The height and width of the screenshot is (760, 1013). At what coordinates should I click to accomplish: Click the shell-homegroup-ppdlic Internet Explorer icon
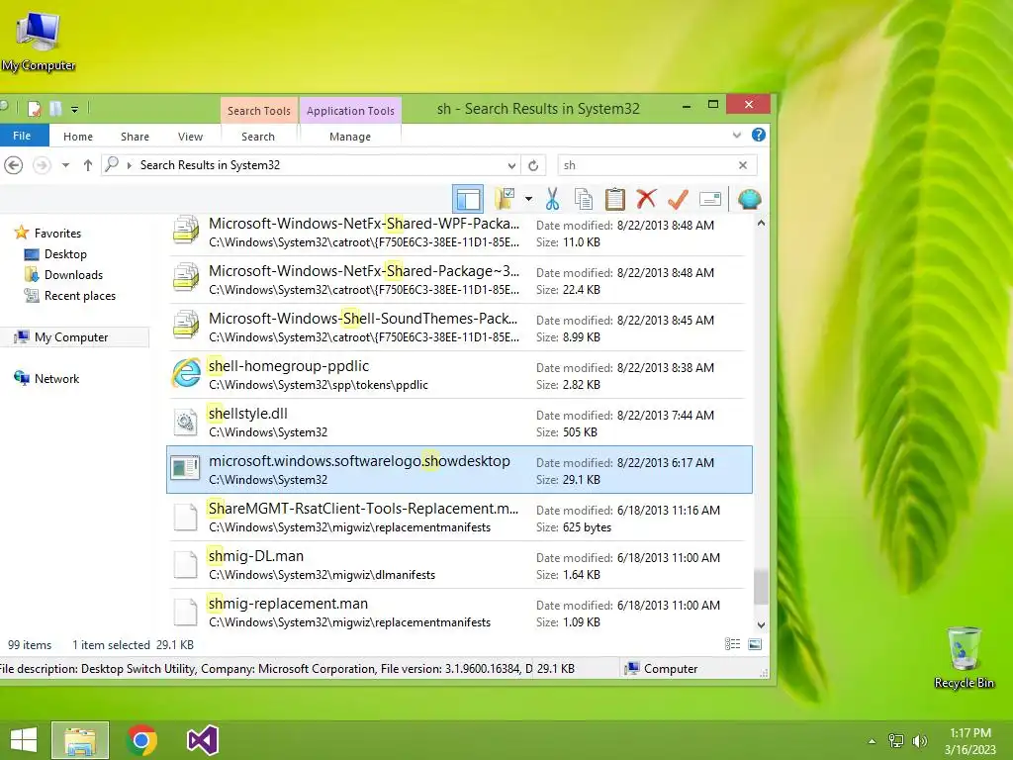[187, 374]
